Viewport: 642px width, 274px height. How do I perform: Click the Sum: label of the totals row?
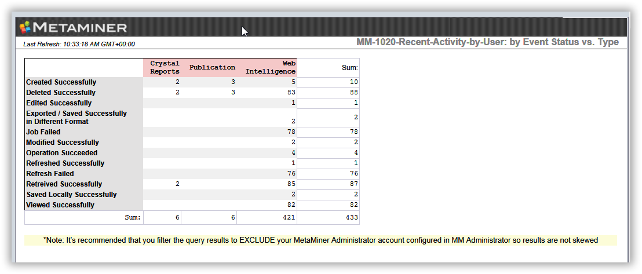tap(133, 218)
